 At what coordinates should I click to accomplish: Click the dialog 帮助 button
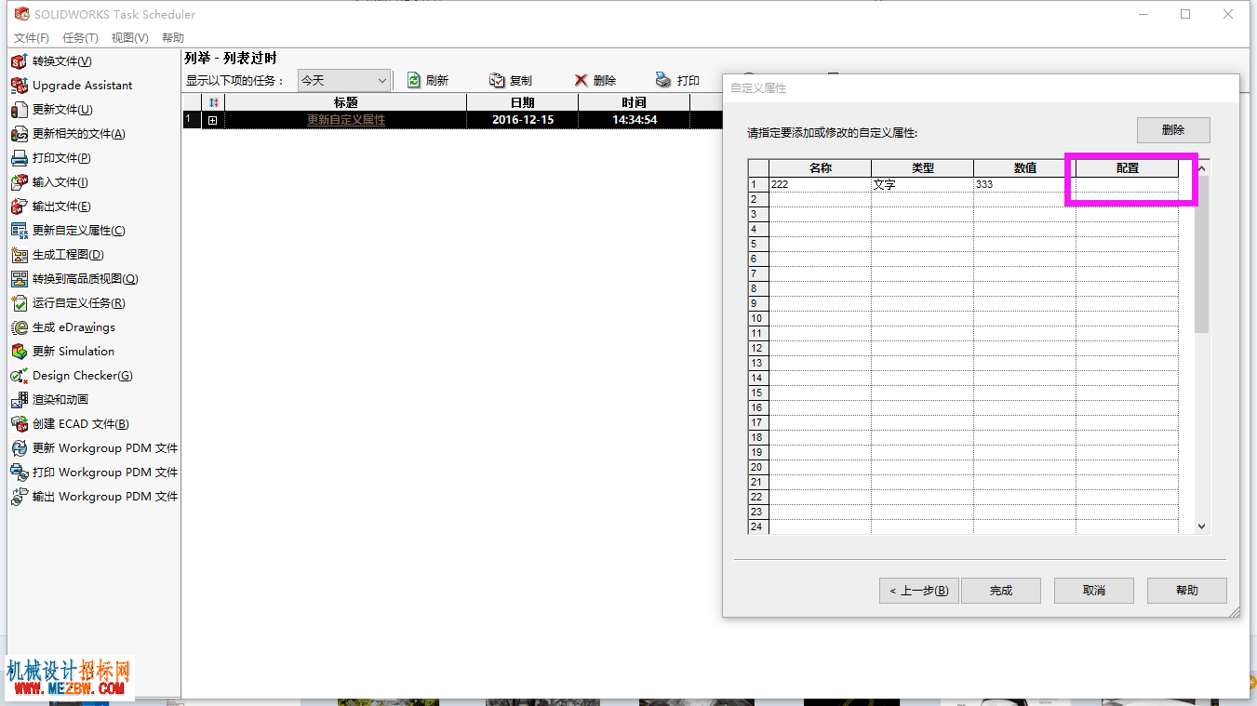tap(1187, 591)
